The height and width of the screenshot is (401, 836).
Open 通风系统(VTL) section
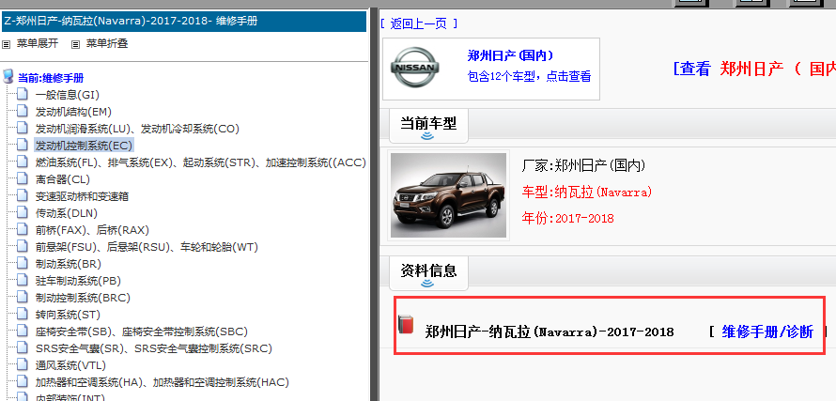pyautogui.click(x=70, y=365)
